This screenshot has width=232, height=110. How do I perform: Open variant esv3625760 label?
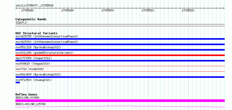47,42
